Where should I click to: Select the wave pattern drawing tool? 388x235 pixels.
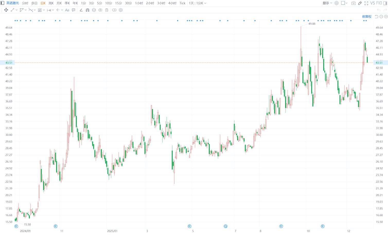[x=31, y=10]
